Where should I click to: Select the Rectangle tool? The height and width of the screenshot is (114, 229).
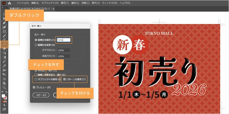click(x=4, y=31)
